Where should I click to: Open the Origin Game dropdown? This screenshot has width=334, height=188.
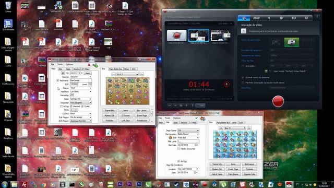(188, 131)
